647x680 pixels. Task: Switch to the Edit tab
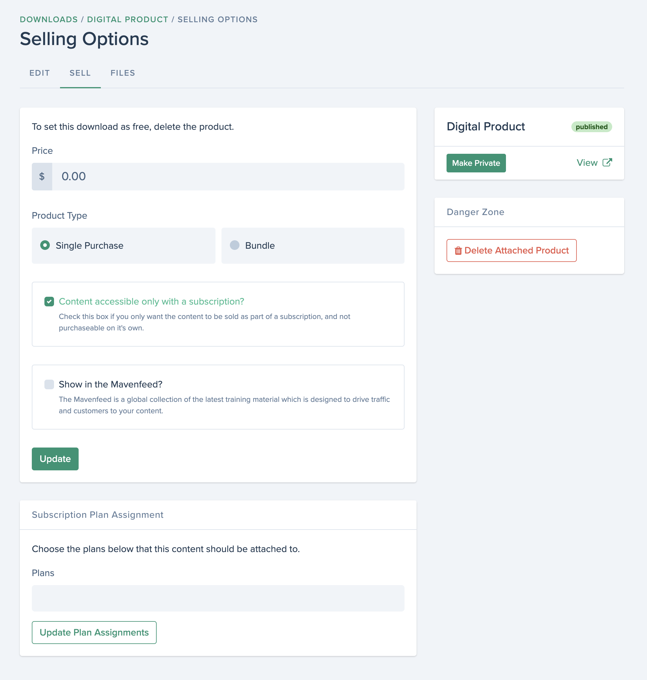tap(40, 73)
